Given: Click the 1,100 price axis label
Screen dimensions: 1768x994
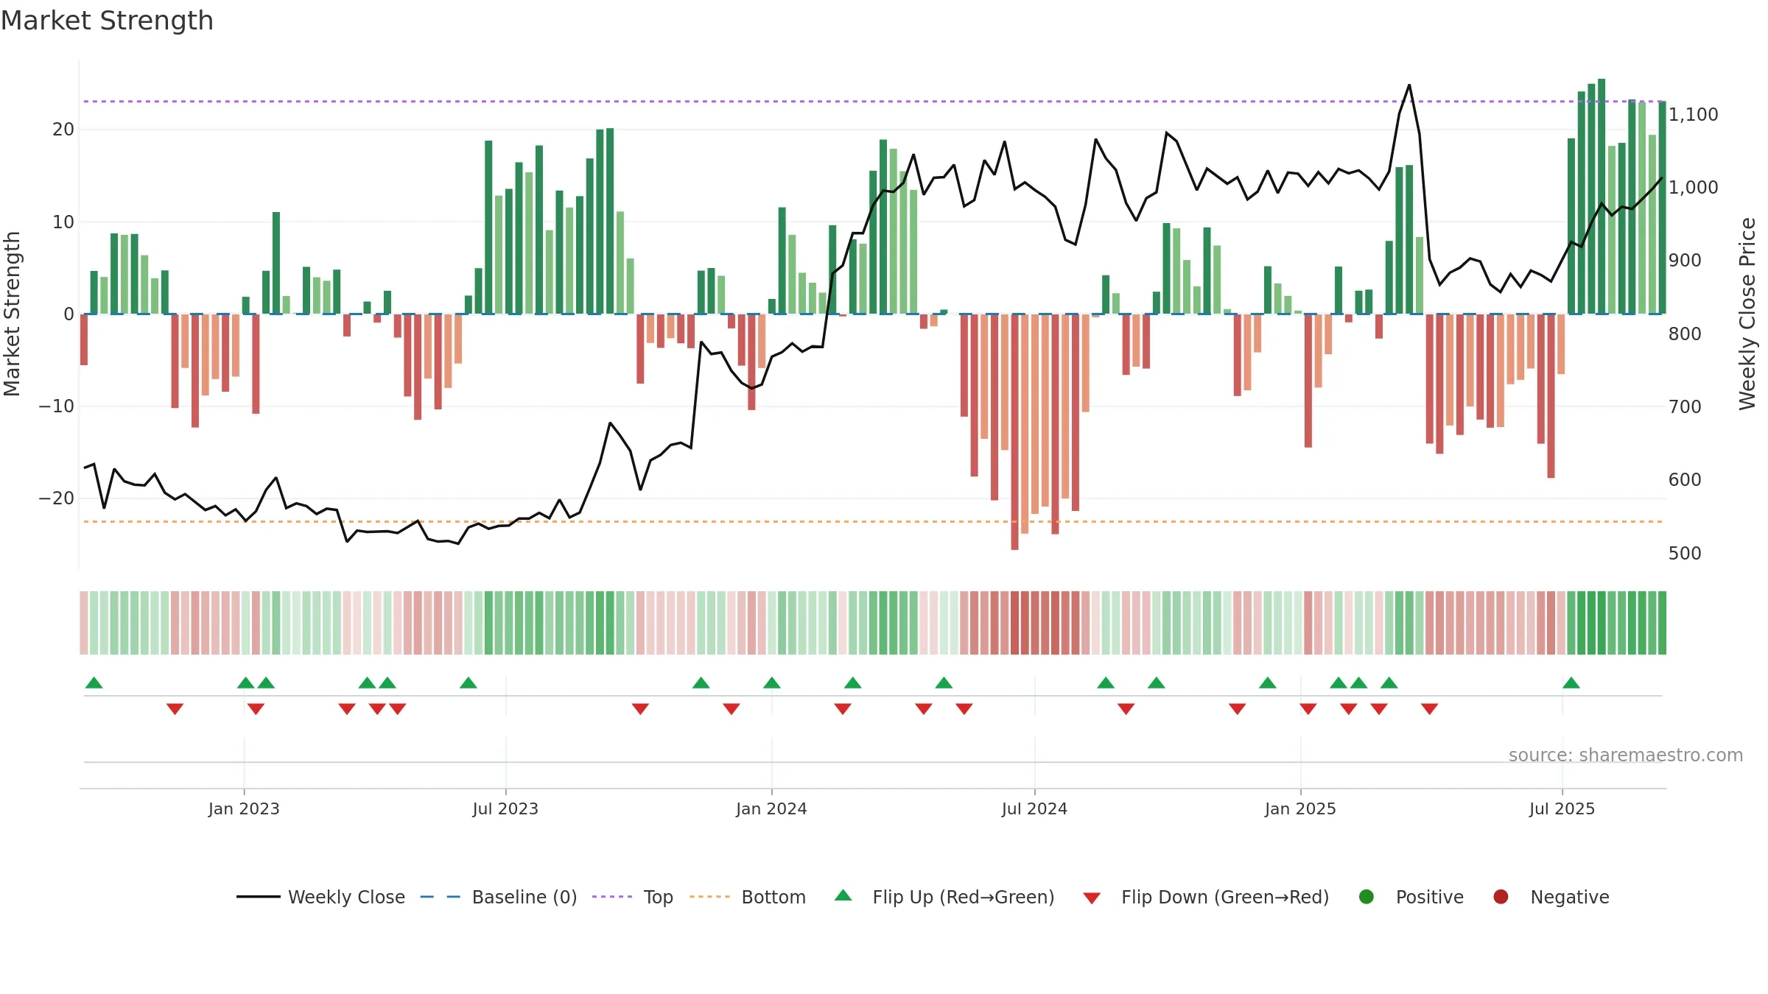Looking at the screenshot, I should pyautogui.click(x=1693, y=115).
